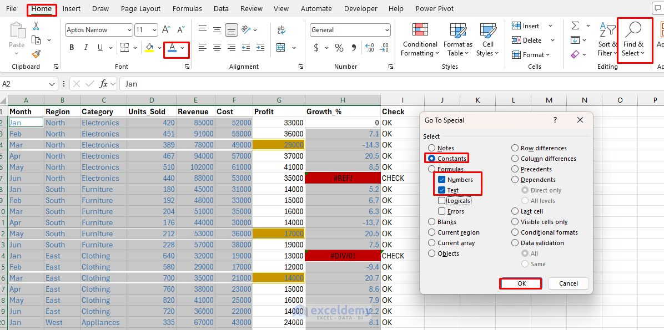
Task: Click Cancel in Go To Special
Action: pos(569,283)
